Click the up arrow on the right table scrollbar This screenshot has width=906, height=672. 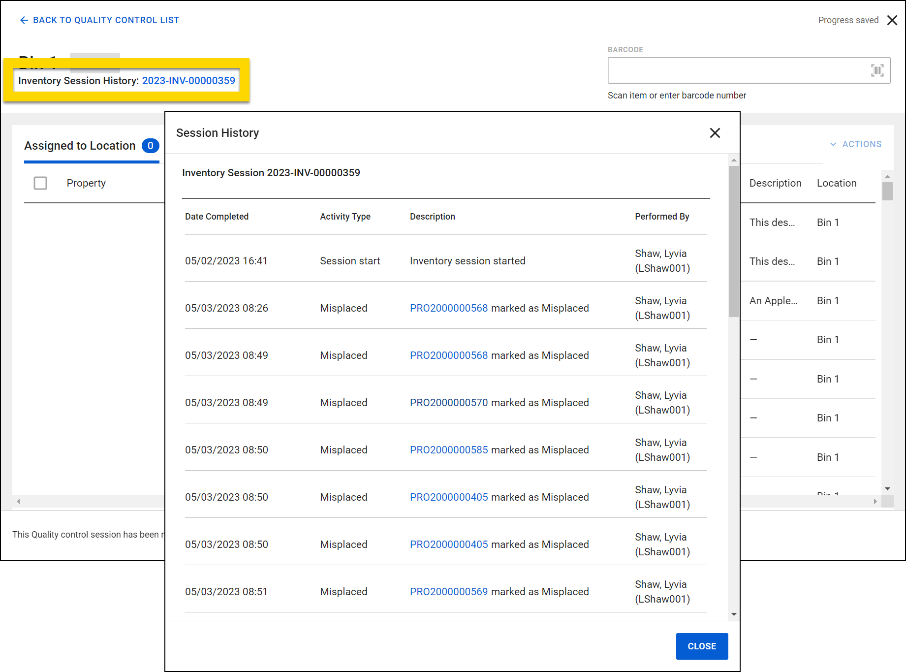[887, 176]
